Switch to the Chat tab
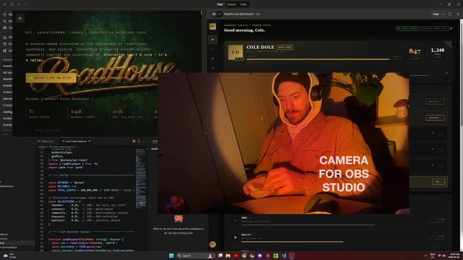Image resolution: width=463 pixels, height=260 pixels. pos(220,4)
